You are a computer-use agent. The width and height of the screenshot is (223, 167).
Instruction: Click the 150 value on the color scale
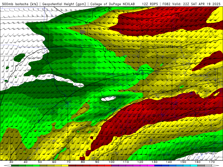183,162
